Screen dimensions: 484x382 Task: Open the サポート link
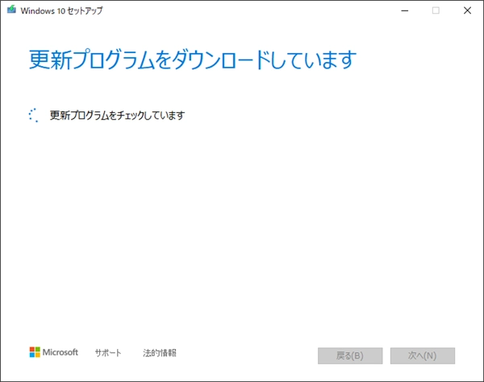(108, 353)
